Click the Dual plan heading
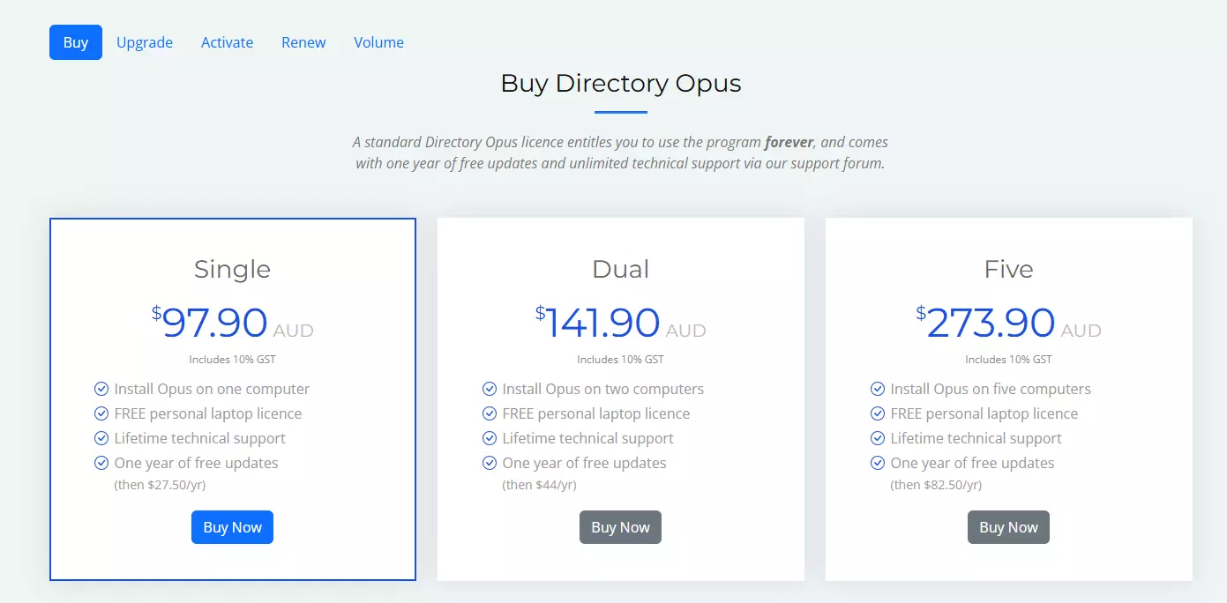Image resolution: width=1227 pixels, height=603 pixels. coord(620,269)
